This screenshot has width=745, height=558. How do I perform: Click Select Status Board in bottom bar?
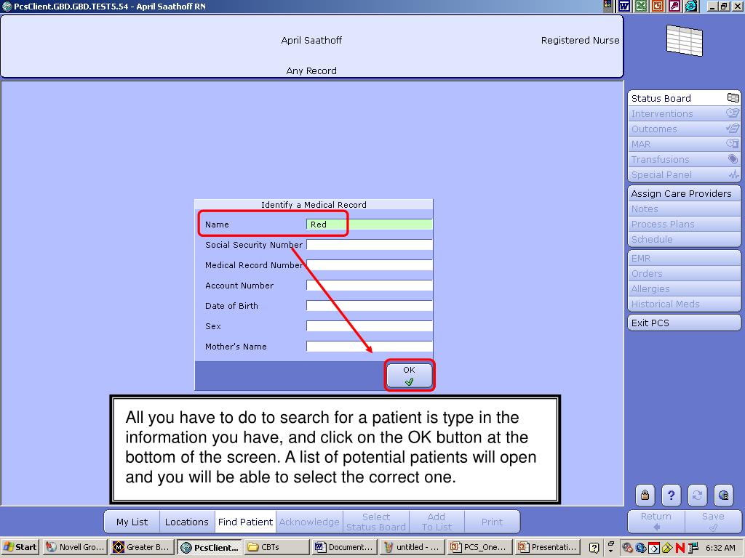(376, 522)
